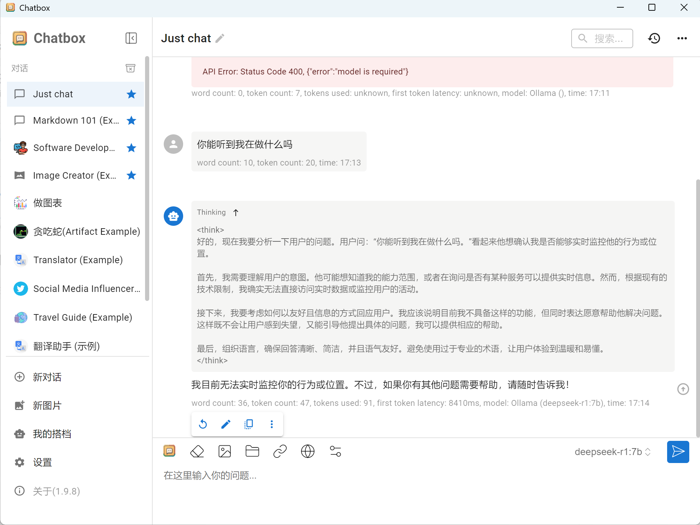The height and width of the screenshot is (525, 700).
Task: Toggle the web browsing globe icon
Action: pos(308,452)
